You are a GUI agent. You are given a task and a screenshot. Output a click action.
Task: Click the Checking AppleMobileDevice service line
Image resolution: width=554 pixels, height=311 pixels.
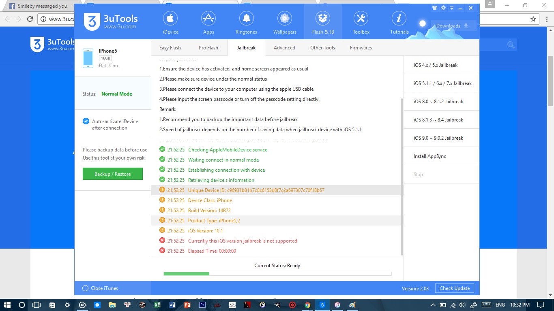276,150
